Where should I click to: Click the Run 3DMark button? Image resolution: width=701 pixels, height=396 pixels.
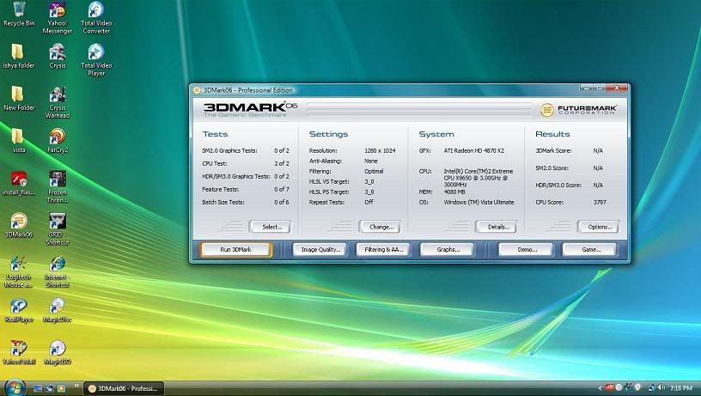(235, 250)
